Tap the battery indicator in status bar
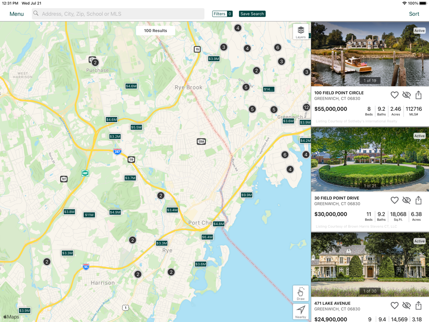The image size is (429, 322). [423, 3]
